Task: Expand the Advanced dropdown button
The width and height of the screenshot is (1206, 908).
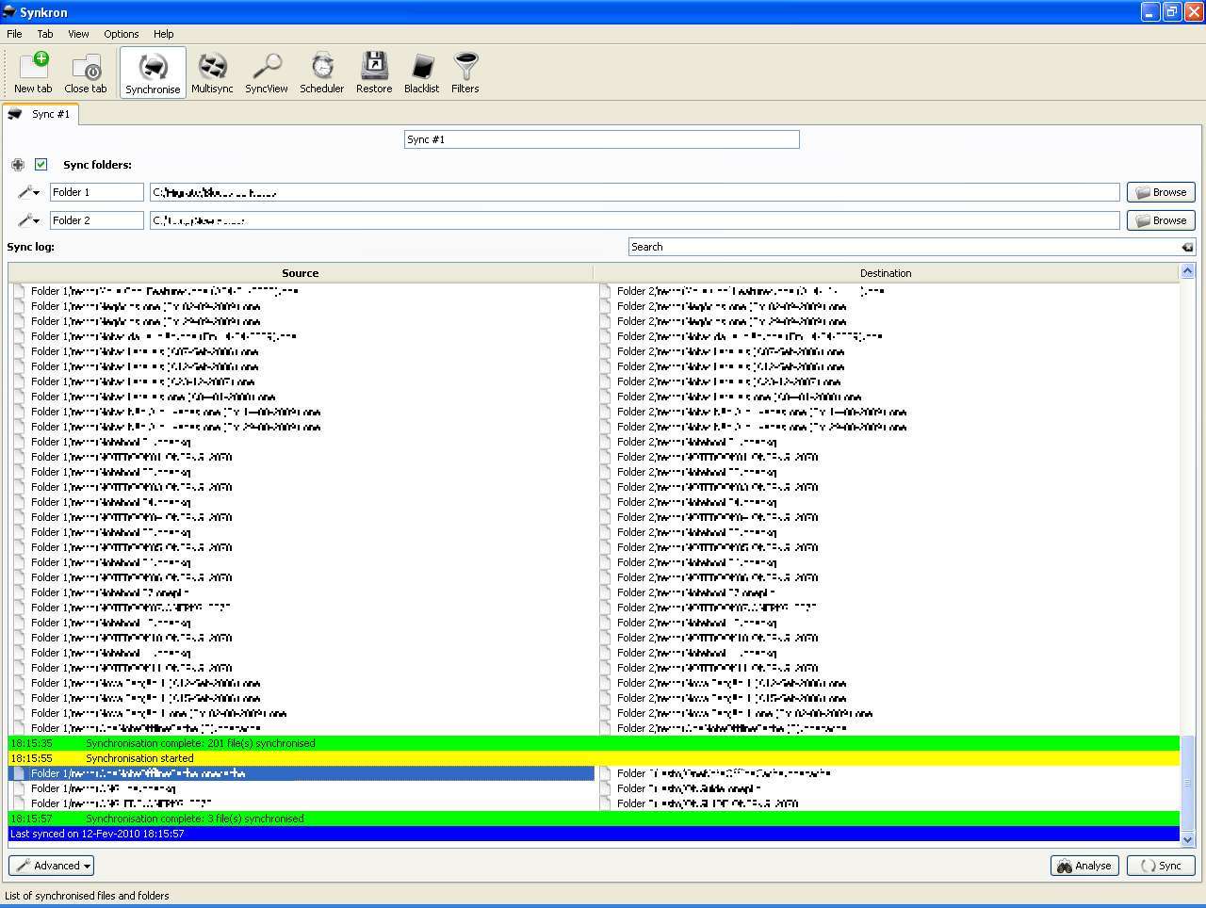Action: coord(51,866)
